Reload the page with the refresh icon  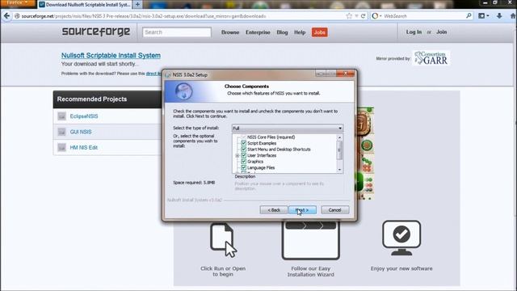(363, 16)
